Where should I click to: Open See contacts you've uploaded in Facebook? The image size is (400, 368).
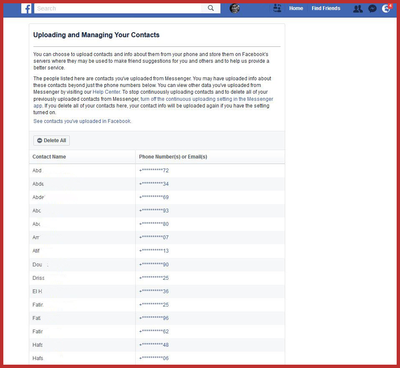click(82, 121)
